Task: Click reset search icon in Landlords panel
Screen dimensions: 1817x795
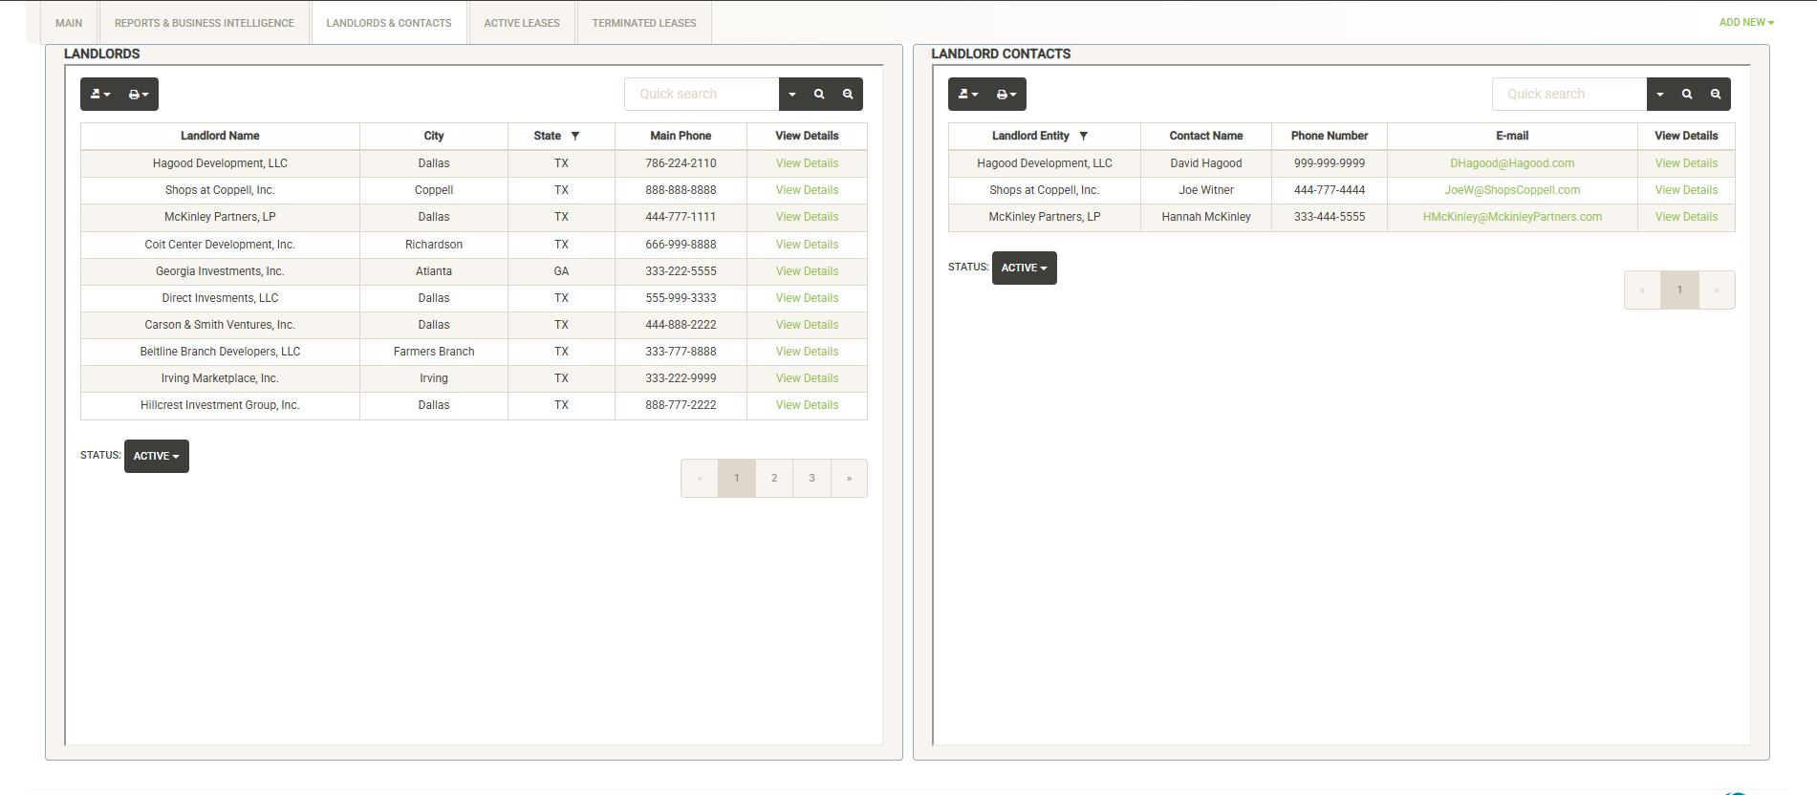Action: (848, 95)
